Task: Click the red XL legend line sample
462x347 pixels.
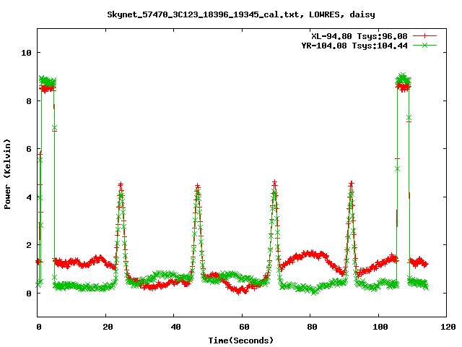Action: [424, 36]
